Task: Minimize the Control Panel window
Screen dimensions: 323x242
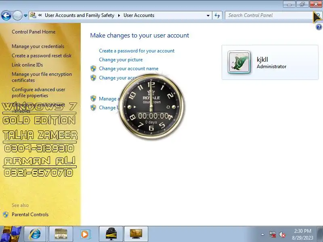Action: 289,4
